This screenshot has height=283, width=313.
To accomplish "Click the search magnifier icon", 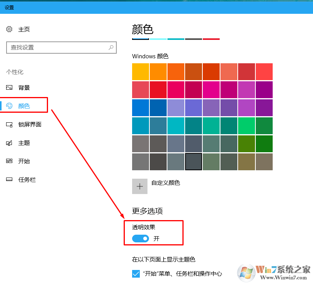I will 111,48.
